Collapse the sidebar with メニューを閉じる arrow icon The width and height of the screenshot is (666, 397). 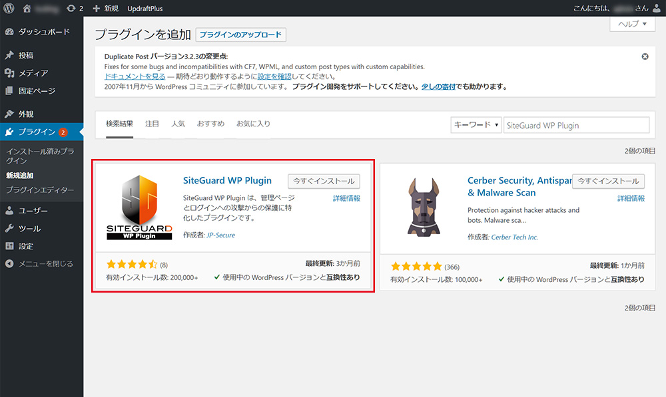[9, 264]
